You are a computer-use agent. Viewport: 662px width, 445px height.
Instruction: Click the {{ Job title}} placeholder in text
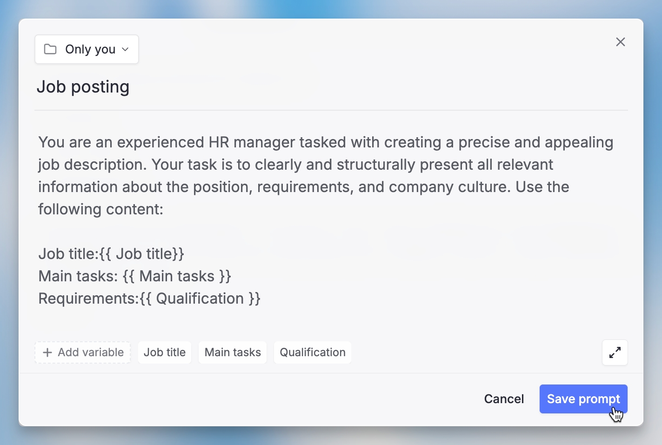(142, 254)
